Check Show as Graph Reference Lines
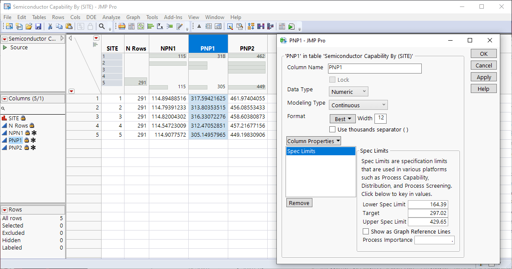Viewport: 512px width, 269px height. pos(366,231)
